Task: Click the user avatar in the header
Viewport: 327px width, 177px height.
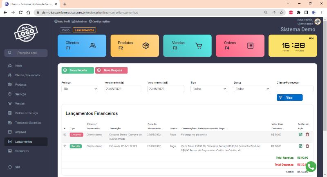Action: (318, 22)
